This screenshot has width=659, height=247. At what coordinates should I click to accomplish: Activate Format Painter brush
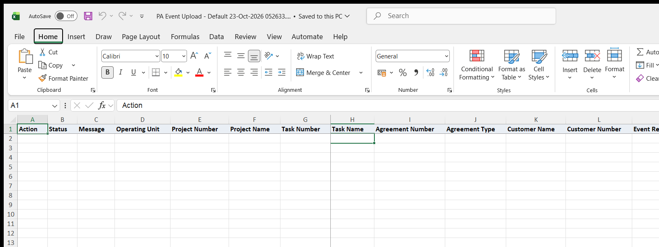click(42, 78)
